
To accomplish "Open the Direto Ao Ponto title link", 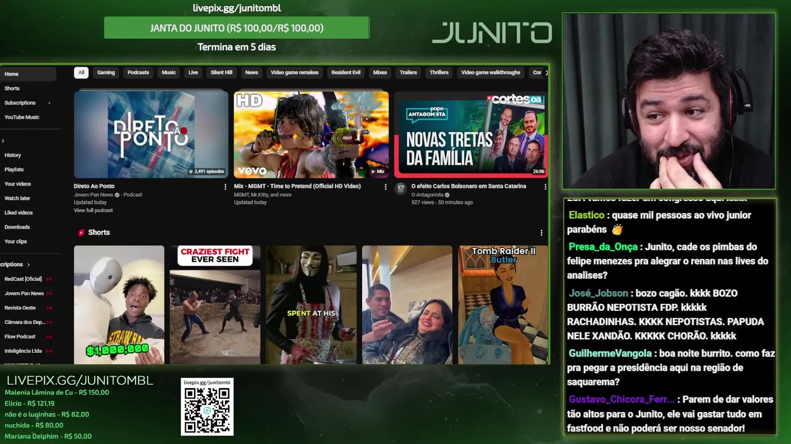I will (94, 186).
